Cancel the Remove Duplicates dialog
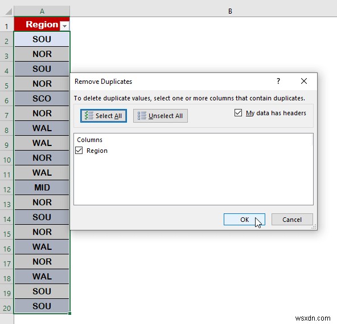The image size is (337, 324). pyautogui.click(x=292, y=219)
